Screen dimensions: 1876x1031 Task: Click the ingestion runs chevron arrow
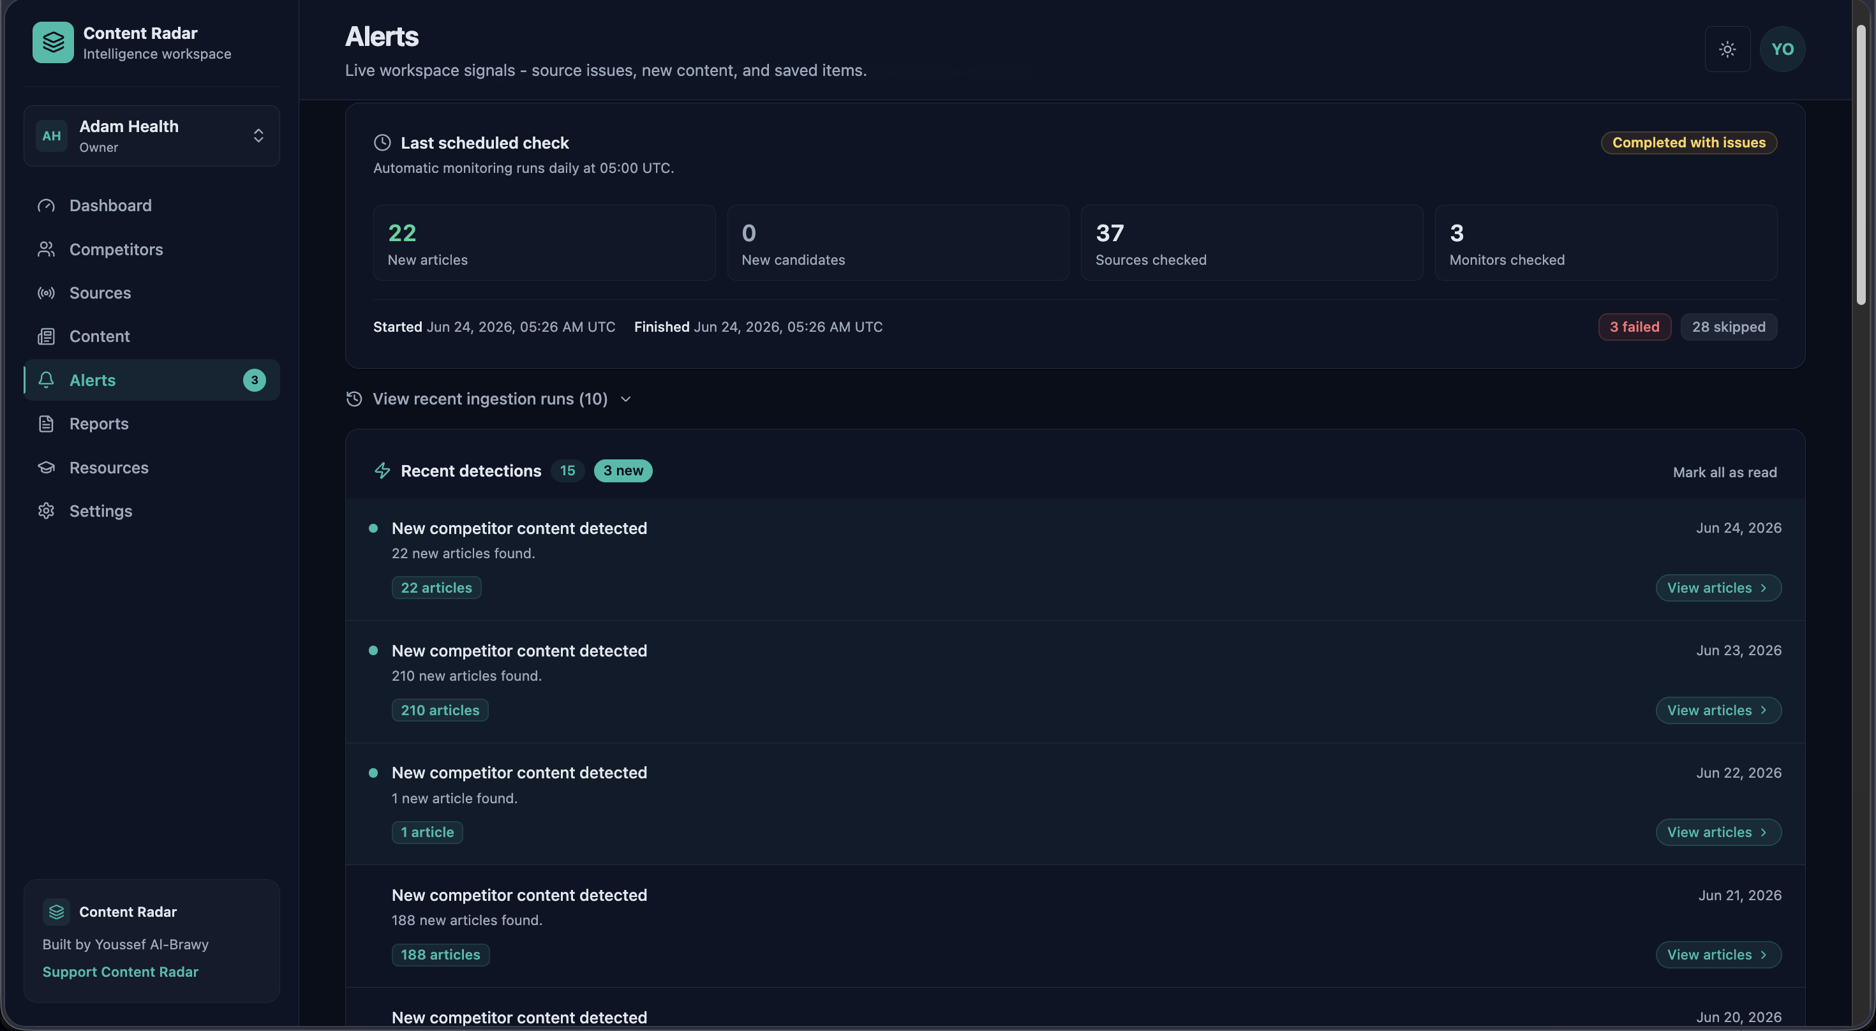click(625, 399)
